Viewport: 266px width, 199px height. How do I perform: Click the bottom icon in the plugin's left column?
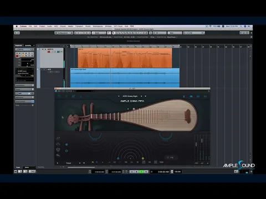pyautogui.click(x=58, y=155)
